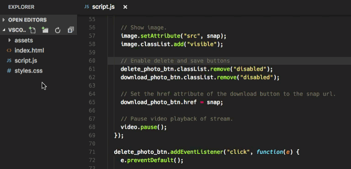The width and height of the screenshot is (351, 169).
Task: Click the CSS hash icon beside styles.css
Action: [9, 71]
